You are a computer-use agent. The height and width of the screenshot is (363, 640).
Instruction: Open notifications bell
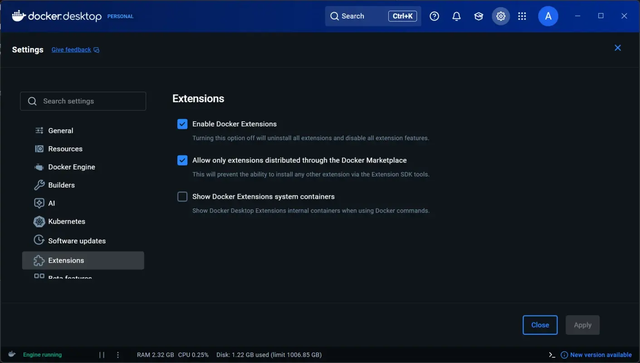point(456,16)
